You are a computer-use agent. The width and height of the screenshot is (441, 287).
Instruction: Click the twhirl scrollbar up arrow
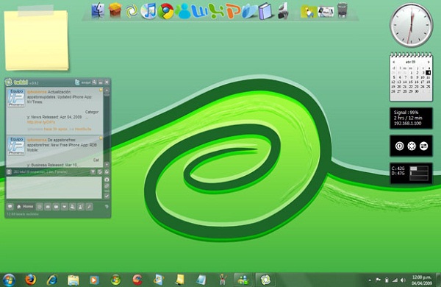tap(107, 91)
